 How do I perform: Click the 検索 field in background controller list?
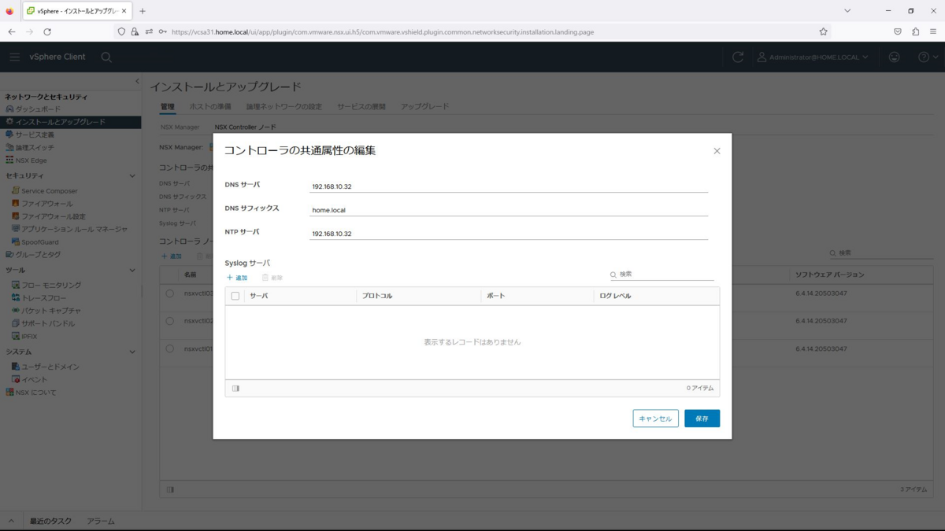[882, 253]
